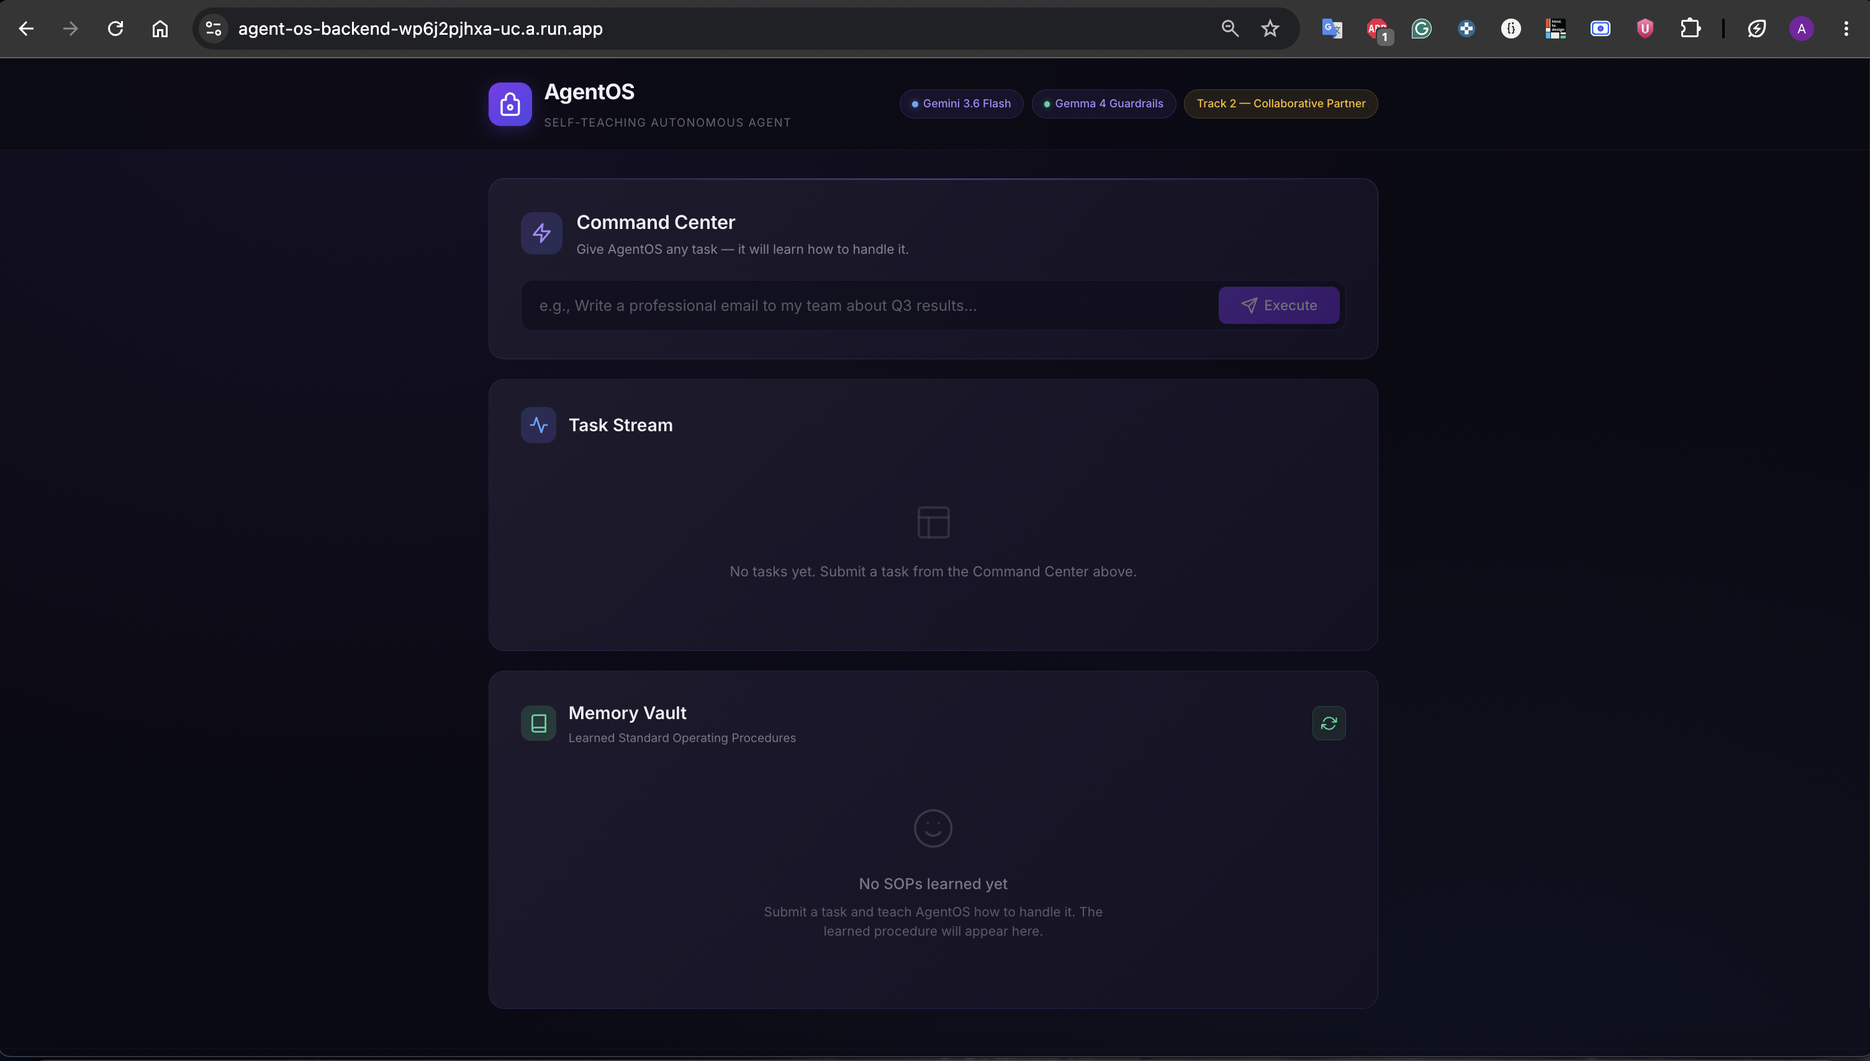Screen dimensions: 1870x1061
Task: Click the Memory Vault book icon
Action: tap(538, 723)
